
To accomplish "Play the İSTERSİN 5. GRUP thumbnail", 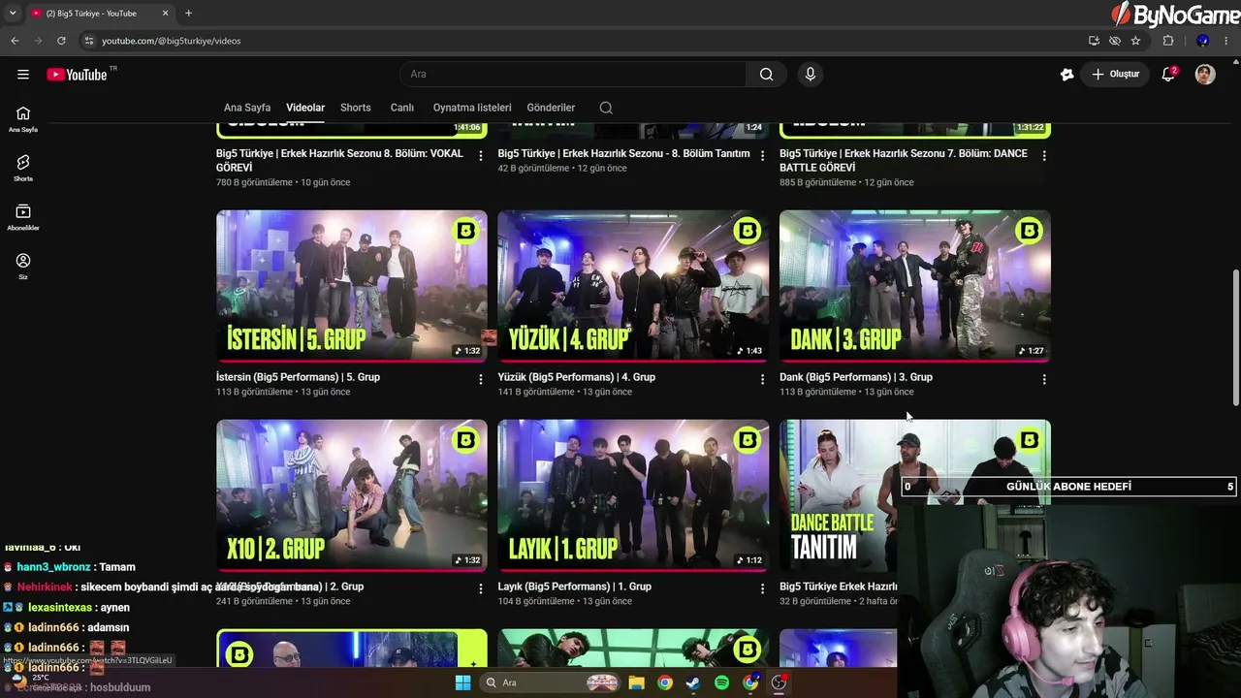I will [352, 286].
